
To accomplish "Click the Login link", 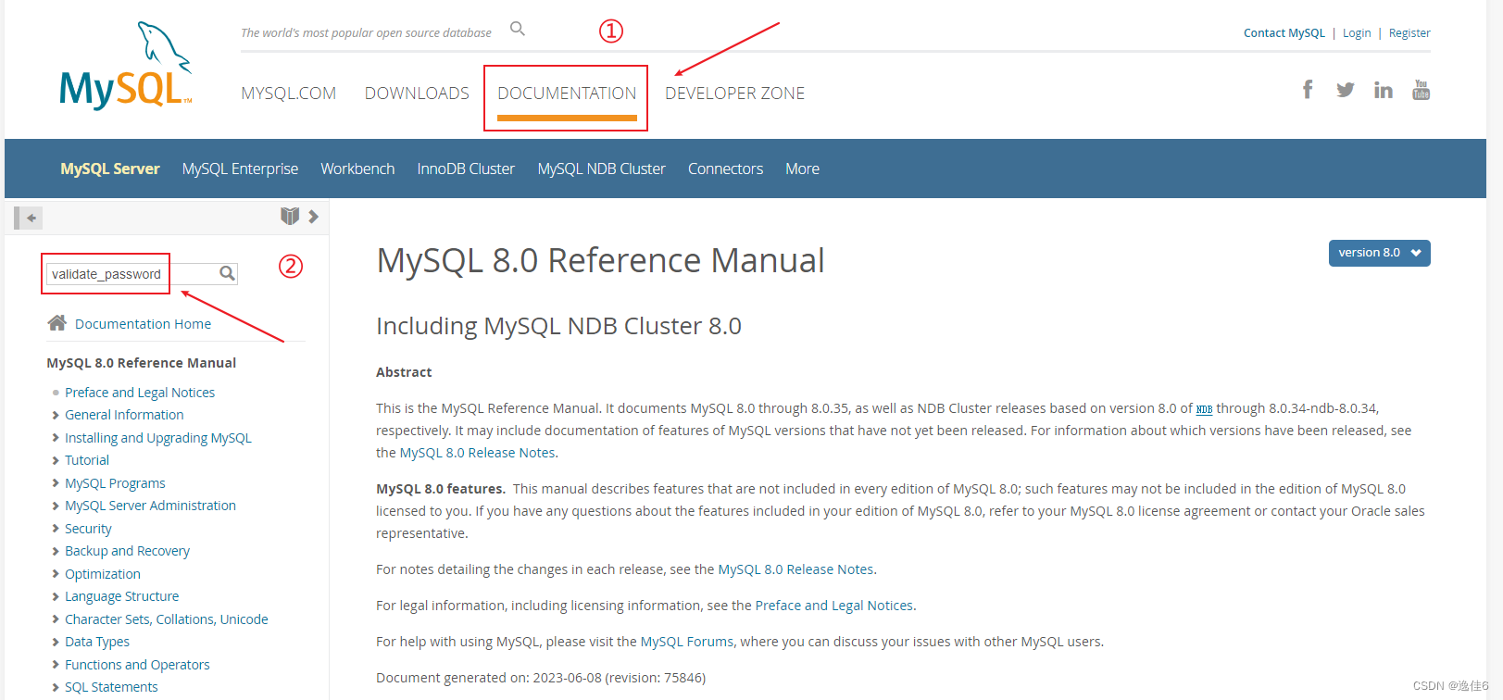I will tap(1357, 33).
